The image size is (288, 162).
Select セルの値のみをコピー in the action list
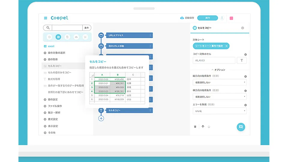point(59,73)
